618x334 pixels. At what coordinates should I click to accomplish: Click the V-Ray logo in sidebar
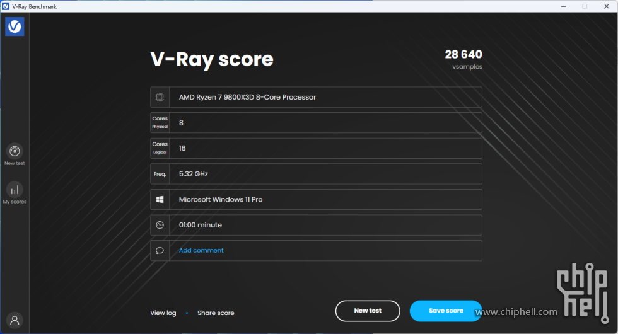[15, 26]
